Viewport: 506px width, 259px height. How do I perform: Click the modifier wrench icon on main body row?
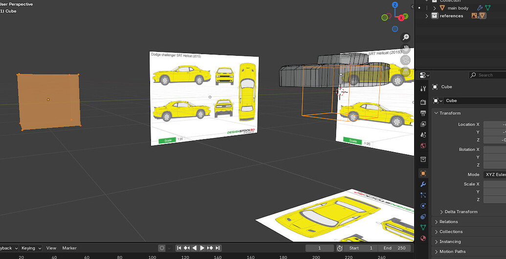tap(480, 8)
